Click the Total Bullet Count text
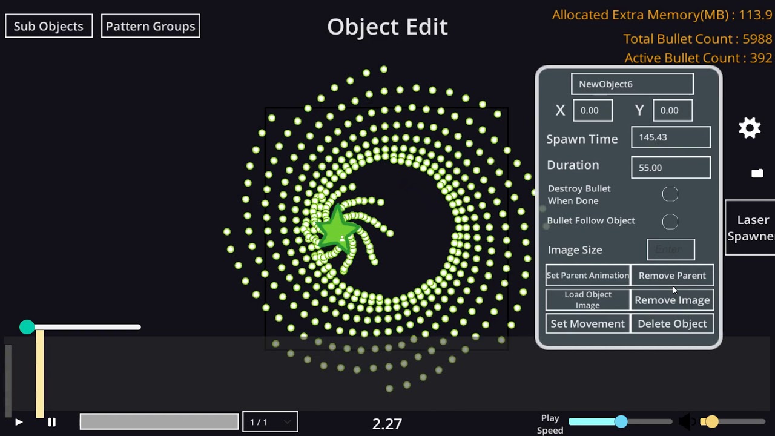Screen dimensions: 775x436 (x=697, y=39)
